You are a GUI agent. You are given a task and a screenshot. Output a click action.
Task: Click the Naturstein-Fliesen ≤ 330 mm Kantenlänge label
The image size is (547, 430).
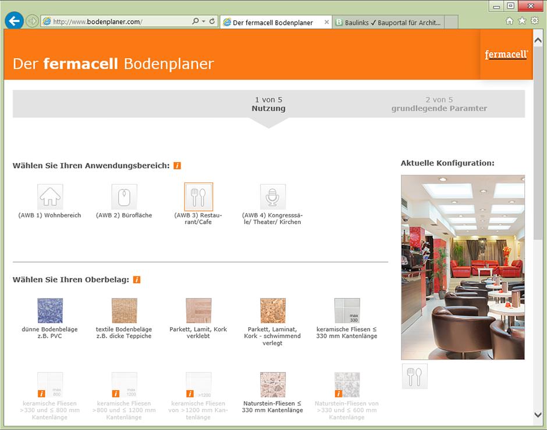click(x=272, y=407)
